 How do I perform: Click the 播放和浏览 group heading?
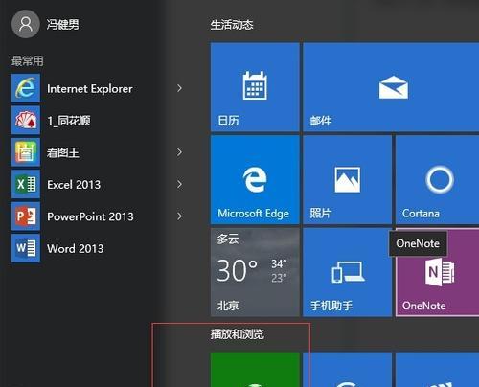pos(237,334)
